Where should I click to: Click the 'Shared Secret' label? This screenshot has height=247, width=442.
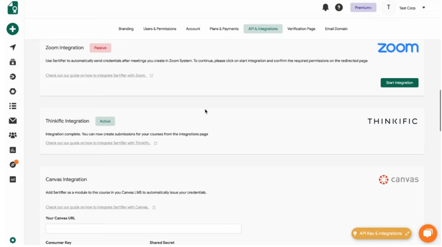click(162, 242)
